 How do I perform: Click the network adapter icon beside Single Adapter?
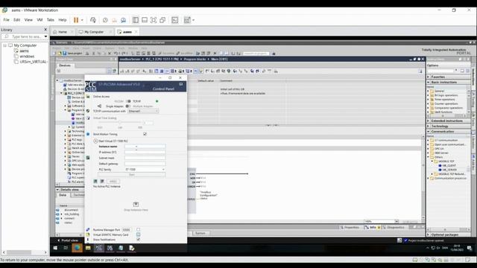(x=99, y=106)
